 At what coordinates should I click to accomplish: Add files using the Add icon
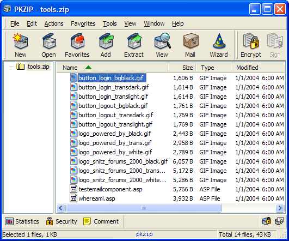coord(106,42)
